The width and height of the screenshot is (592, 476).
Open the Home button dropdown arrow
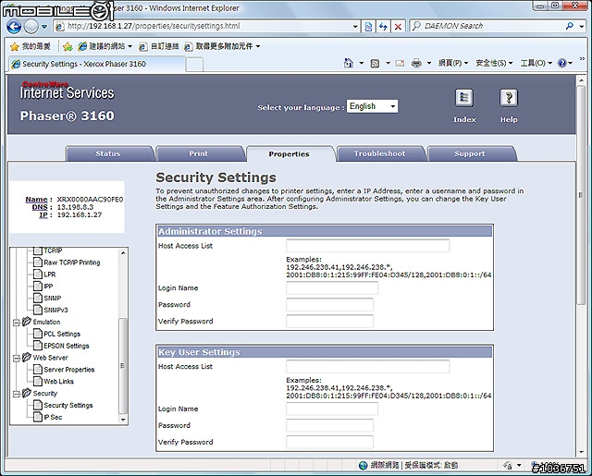tap(361, 63)
